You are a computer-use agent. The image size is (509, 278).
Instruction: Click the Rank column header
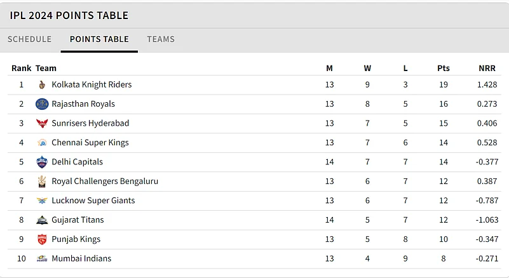coord(21,69)
